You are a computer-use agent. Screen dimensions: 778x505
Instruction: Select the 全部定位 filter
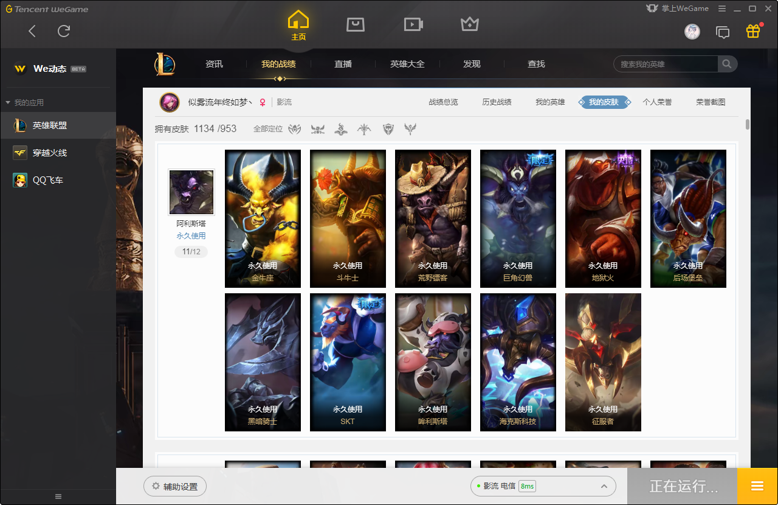(x=268, y=129)
